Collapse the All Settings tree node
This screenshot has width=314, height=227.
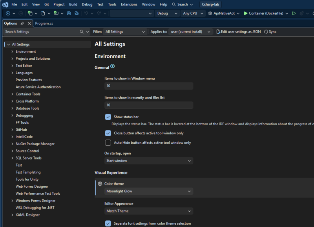9,44
